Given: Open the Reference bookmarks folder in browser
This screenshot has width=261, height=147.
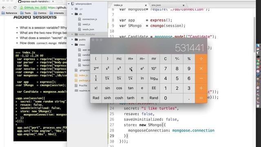Looking at the screenshot, I should tap(9, 13).
